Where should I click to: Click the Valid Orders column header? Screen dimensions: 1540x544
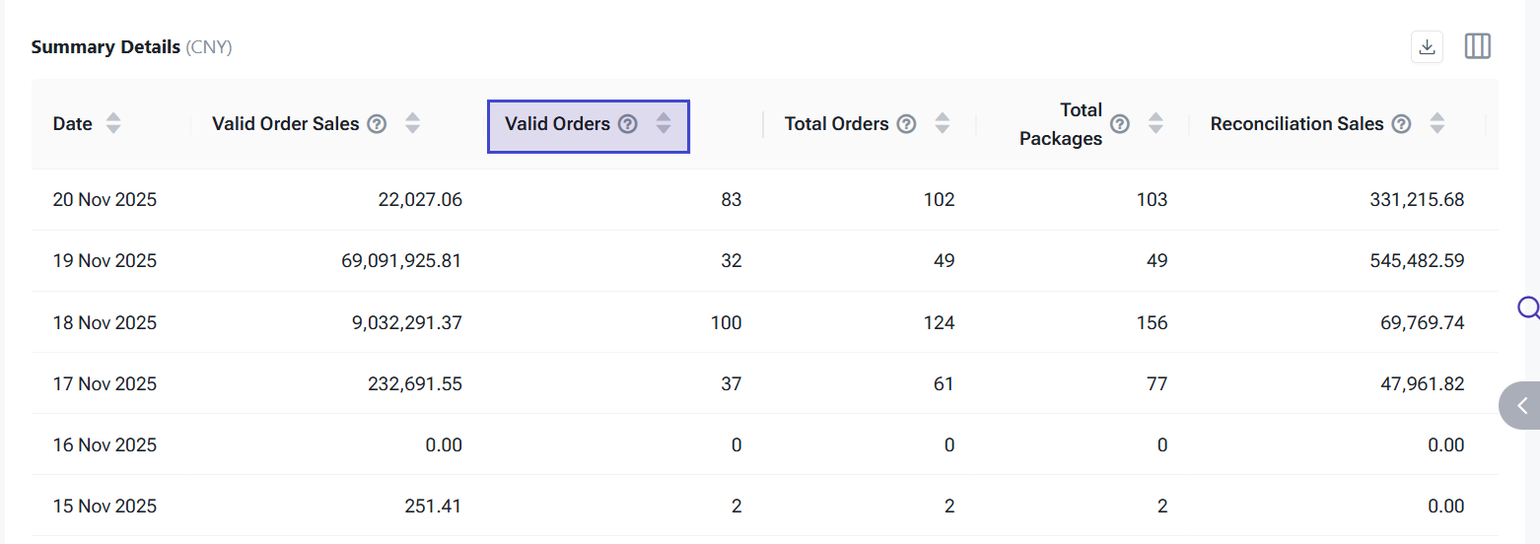click(x=558, y=124)
